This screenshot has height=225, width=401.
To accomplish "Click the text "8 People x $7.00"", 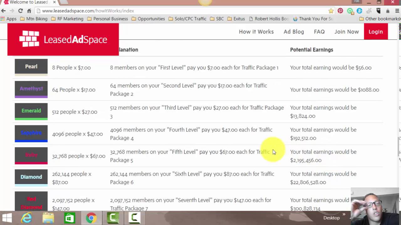I will coord(71,67).
